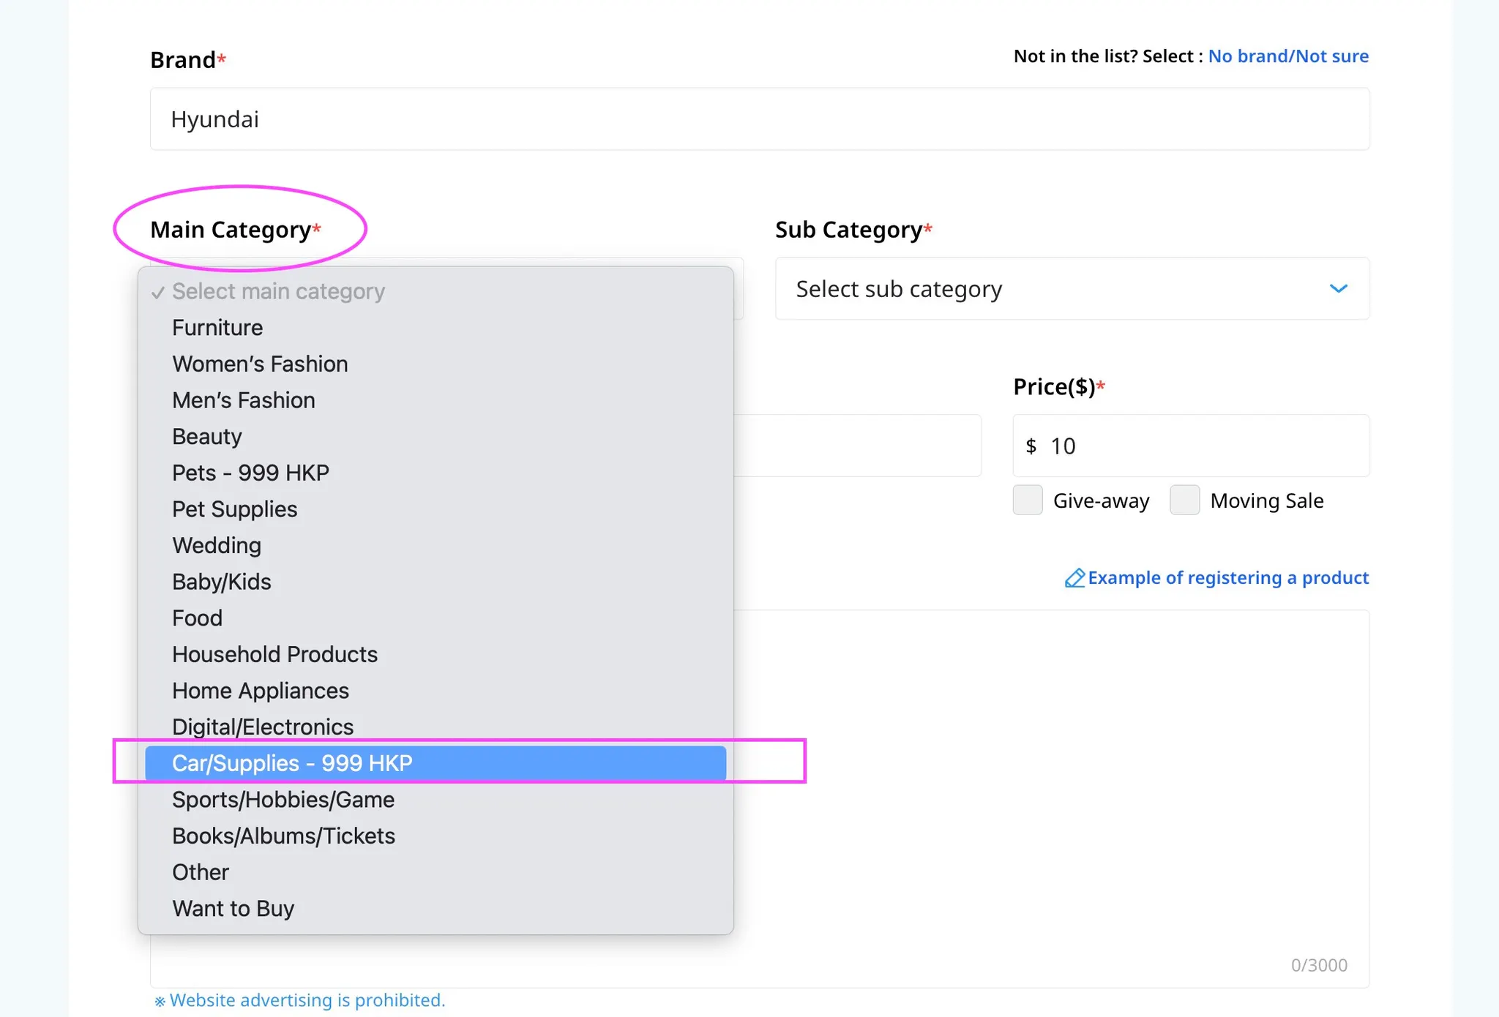The image size is (1499, 1017).
Task: Enable the Give-away checkbox
Action: click(x=1028, y=500)
